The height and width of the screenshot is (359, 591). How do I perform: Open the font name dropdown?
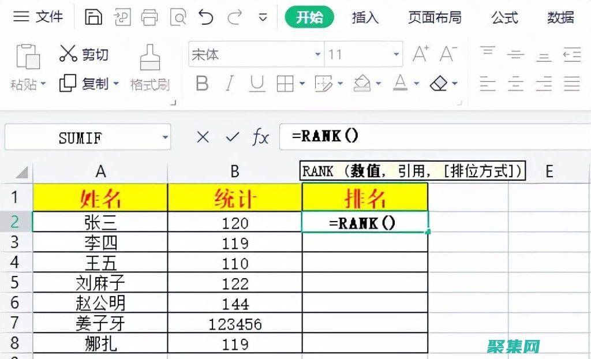(x=317, y=54)
